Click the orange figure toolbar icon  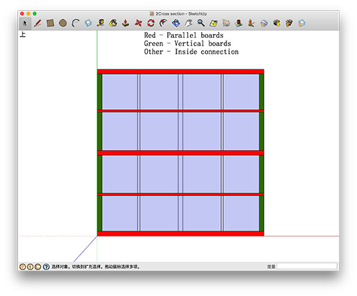click(x=251, y=23)
